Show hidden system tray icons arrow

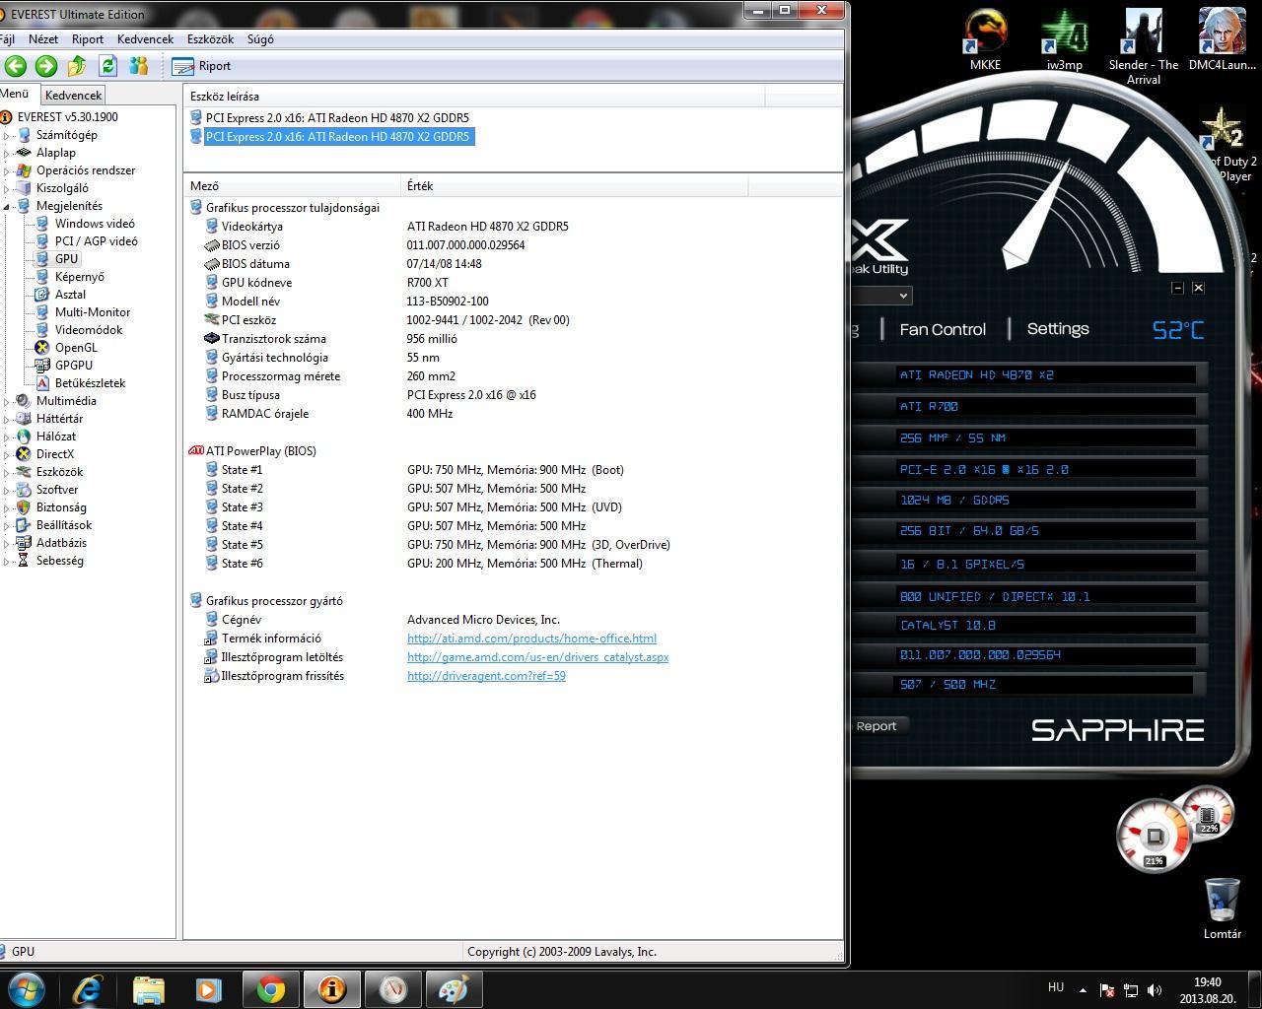tap(1083, 990)
